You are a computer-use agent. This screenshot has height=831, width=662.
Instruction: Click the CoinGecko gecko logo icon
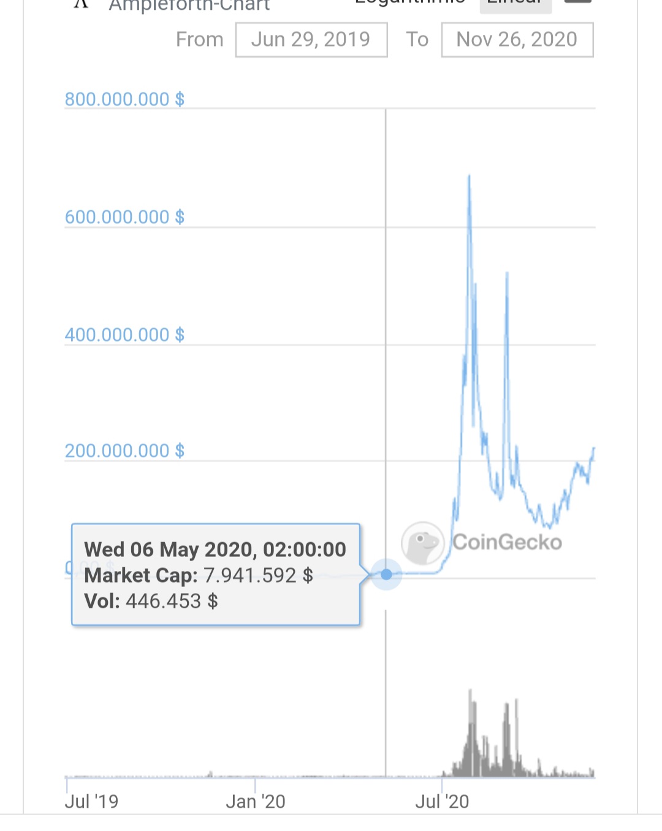click(x=422, y=543)
